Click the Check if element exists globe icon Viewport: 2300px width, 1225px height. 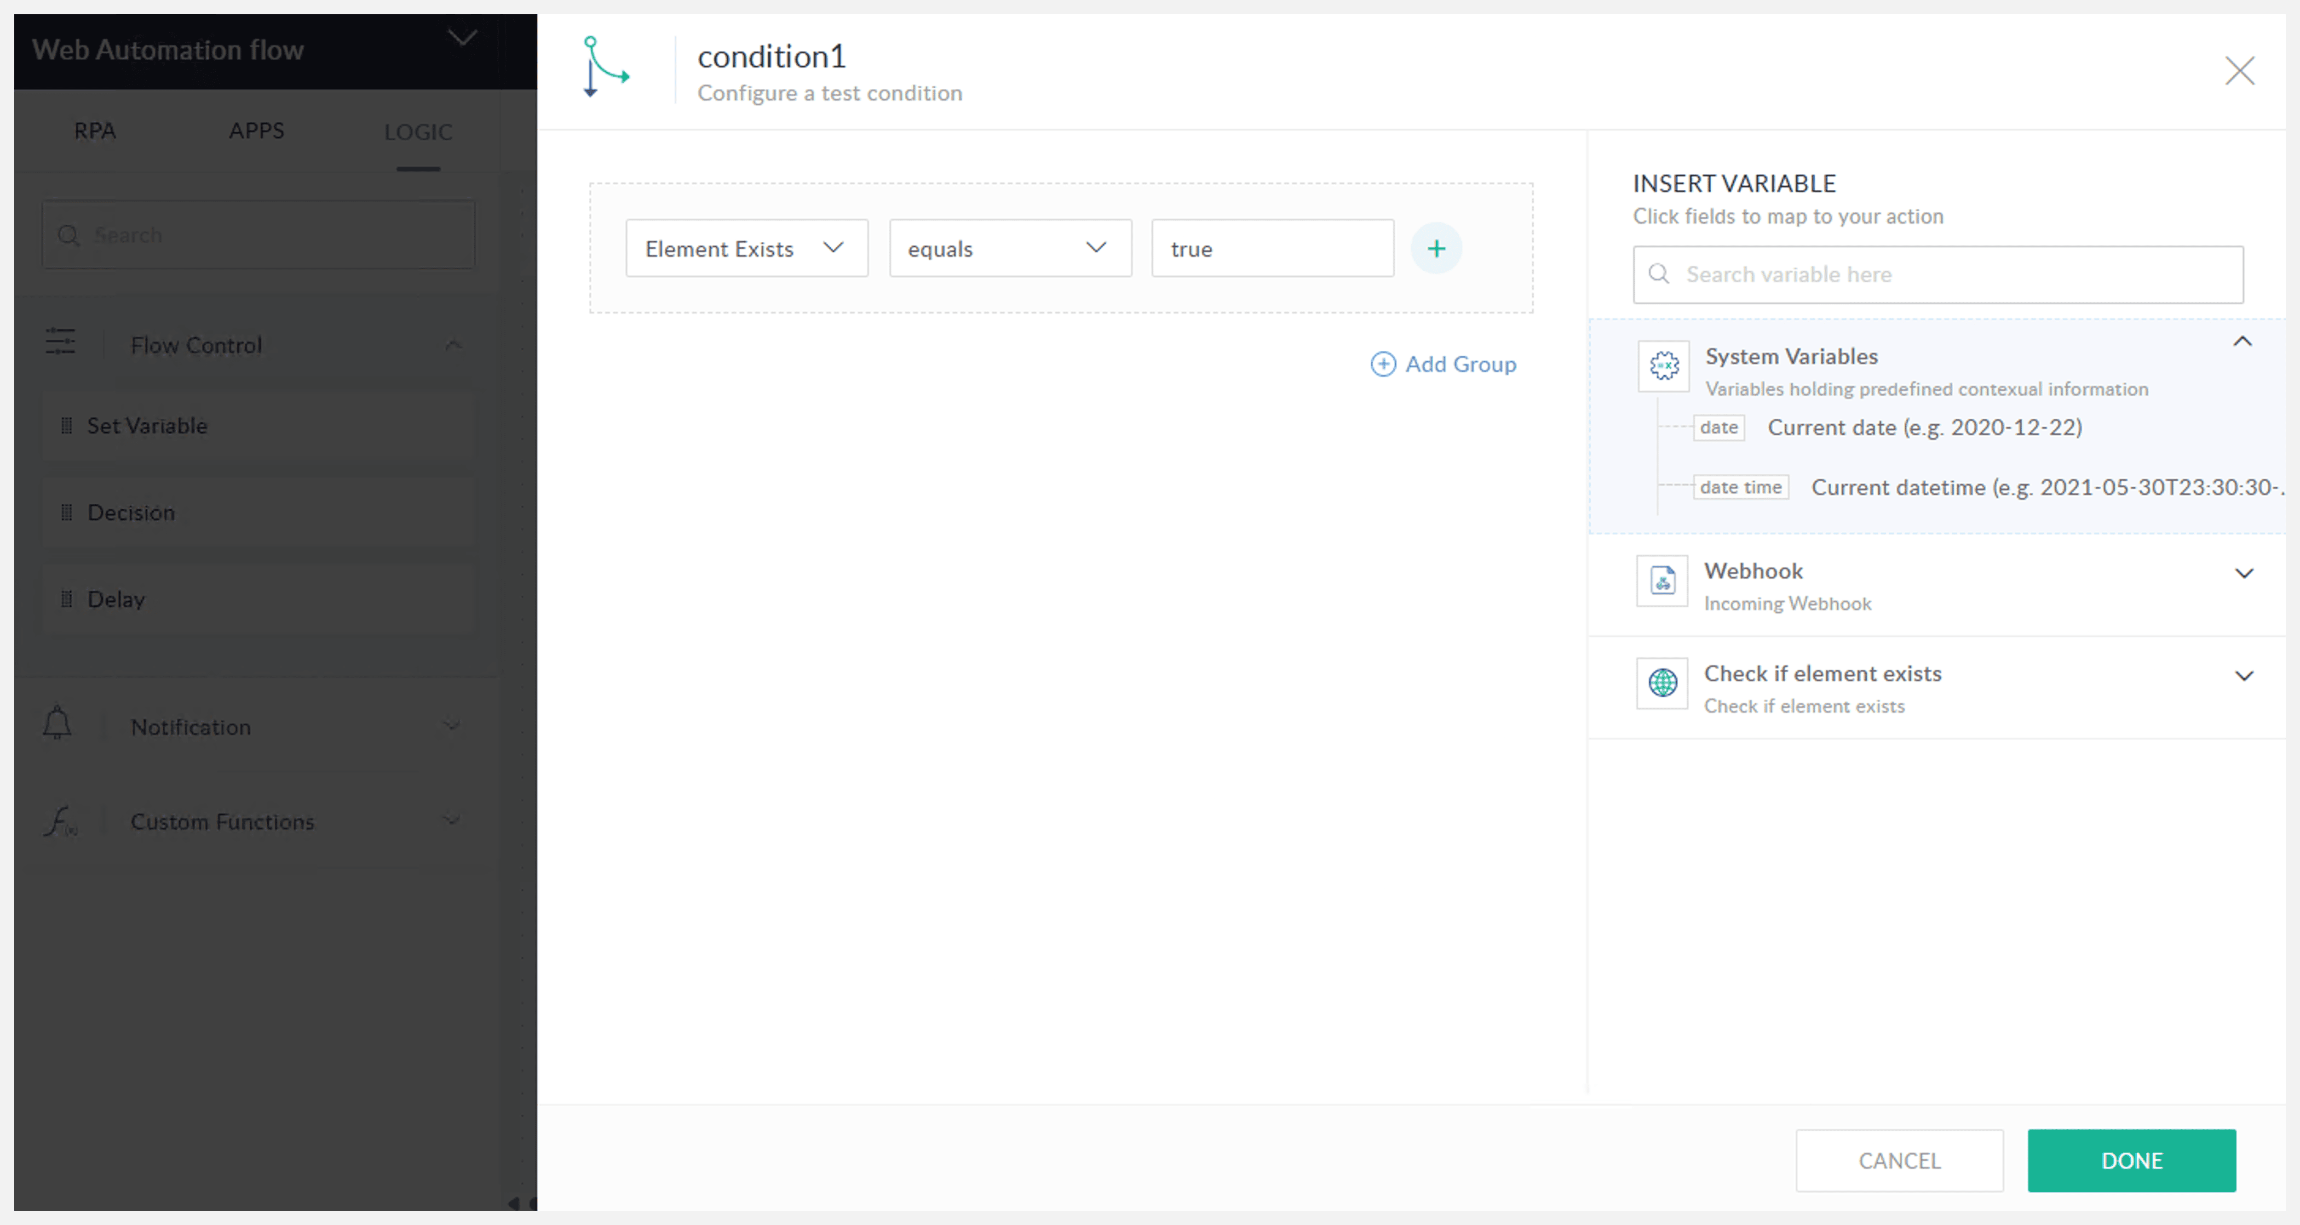(x=1662, y=684)
